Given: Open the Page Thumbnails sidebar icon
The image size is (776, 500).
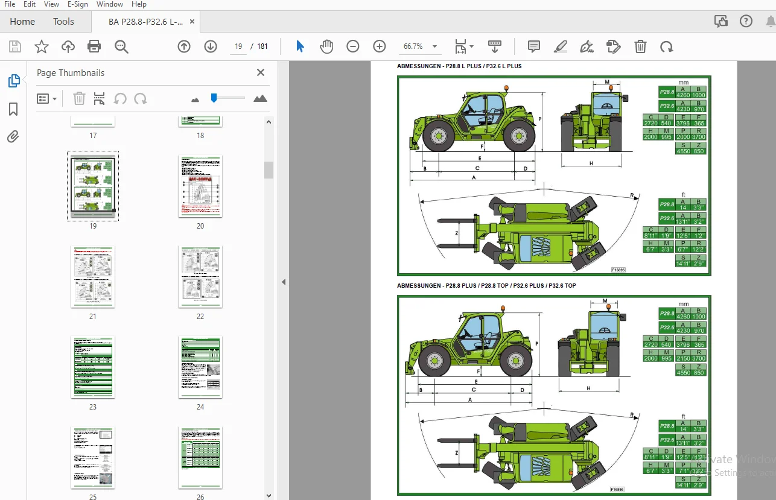Looking at the screenshot, I should [x=13, y=81].
